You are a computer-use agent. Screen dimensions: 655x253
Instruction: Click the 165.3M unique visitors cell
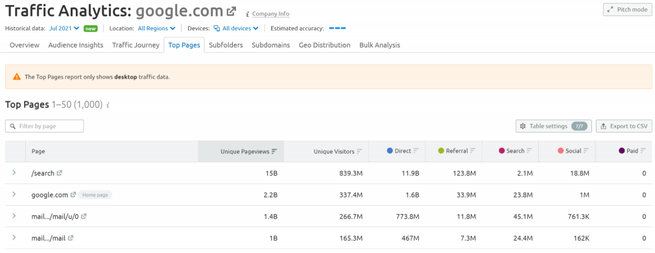[x=351, y=238]
